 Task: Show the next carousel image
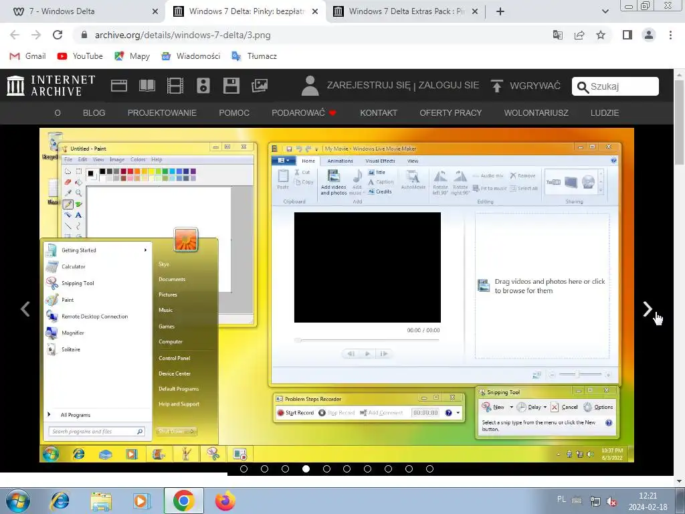point(648,309)
